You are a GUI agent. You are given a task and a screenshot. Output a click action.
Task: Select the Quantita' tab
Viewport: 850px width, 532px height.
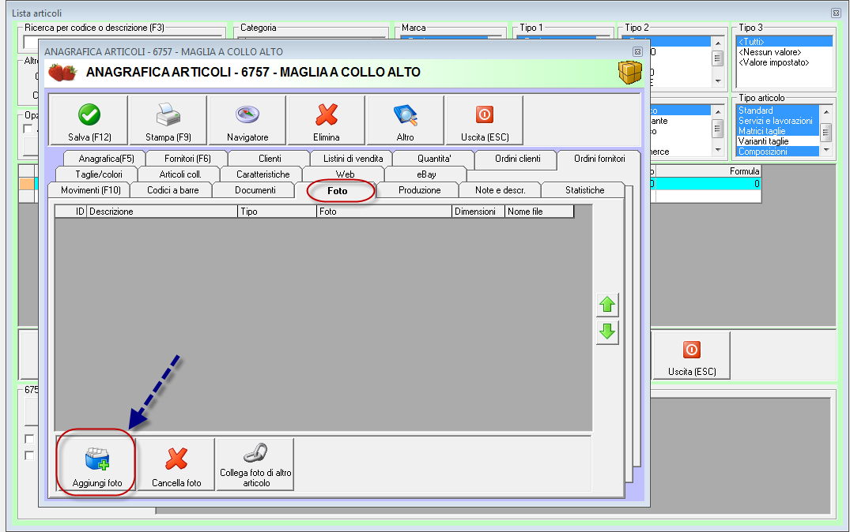click(x=433, y=159)
